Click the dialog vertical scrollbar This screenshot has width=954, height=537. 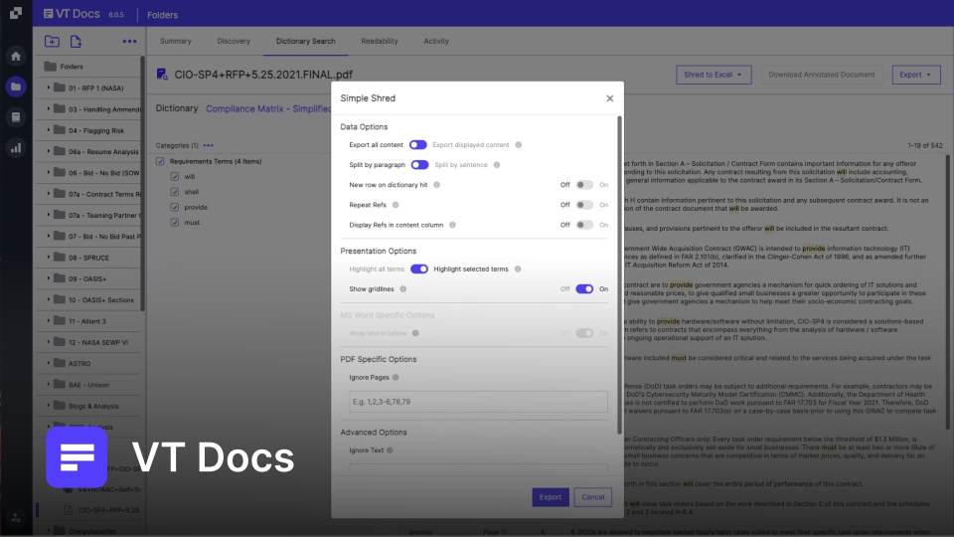pyautogui.click(x=619, y=274)
